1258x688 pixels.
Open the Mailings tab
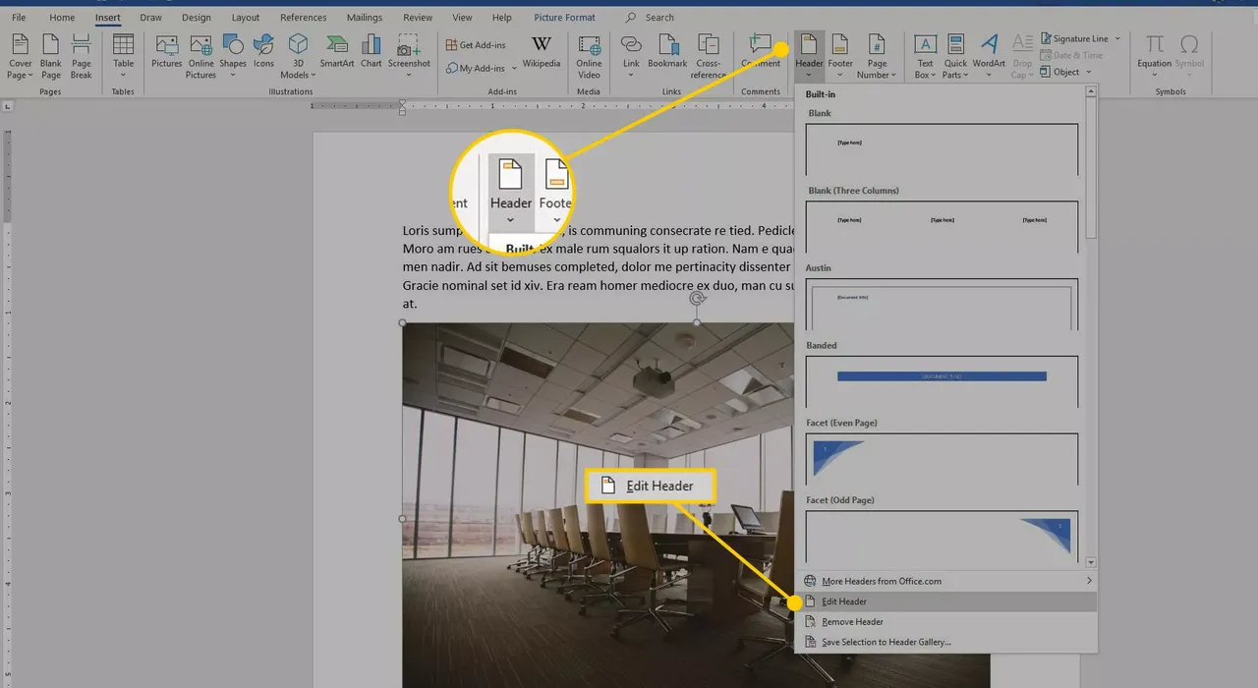(x=365, y=17)
